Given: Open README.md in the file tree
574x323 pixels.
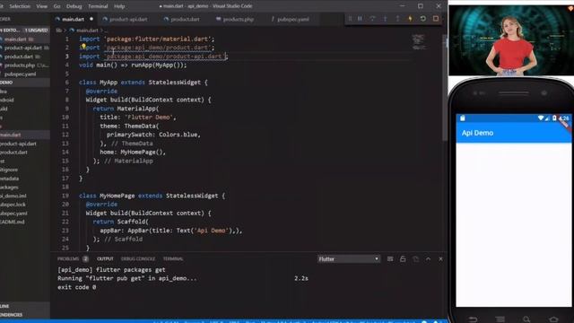Looking at the screenshot, I should (25, 222).
